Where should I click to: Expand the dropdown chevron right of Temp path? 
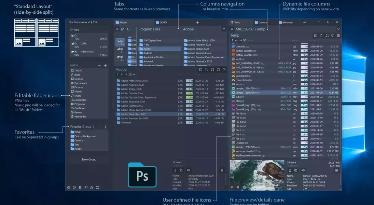338,29
